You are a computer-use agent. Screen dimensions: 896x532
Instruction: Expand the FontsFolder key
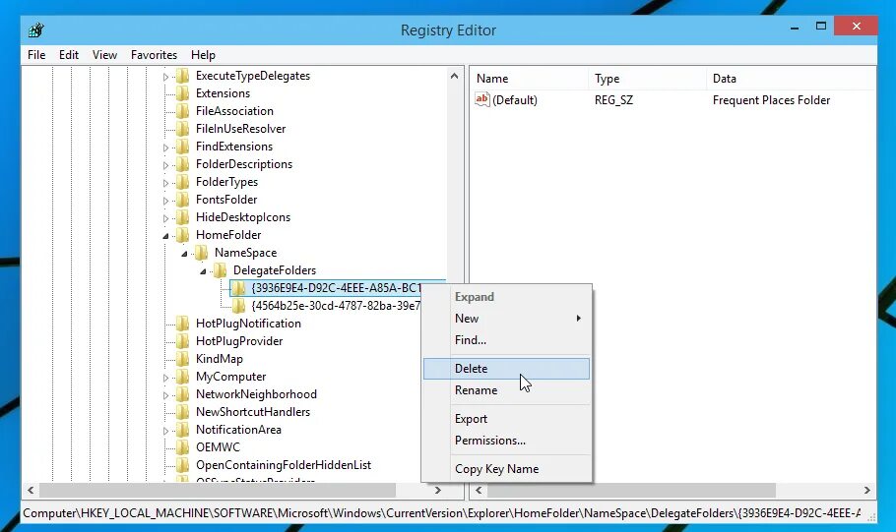click(x=165, y=201)
